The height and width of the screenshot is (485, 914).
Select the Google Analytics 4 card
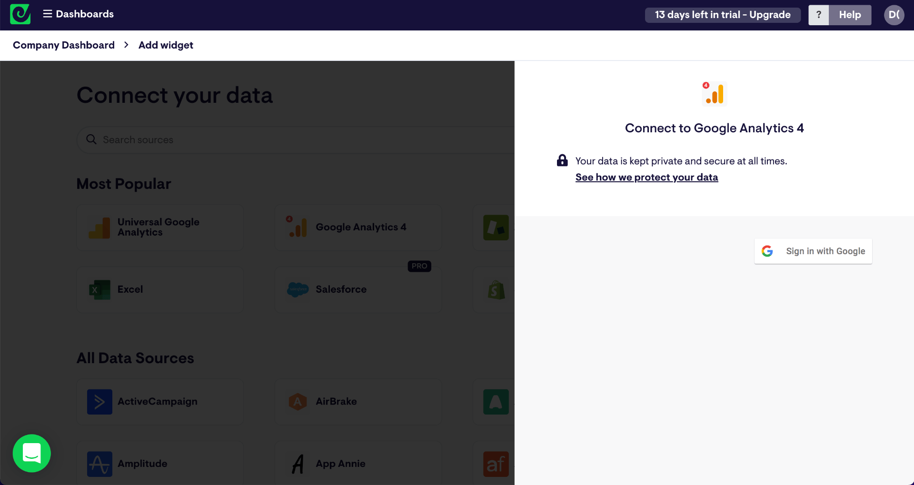[x=358, y=228]
